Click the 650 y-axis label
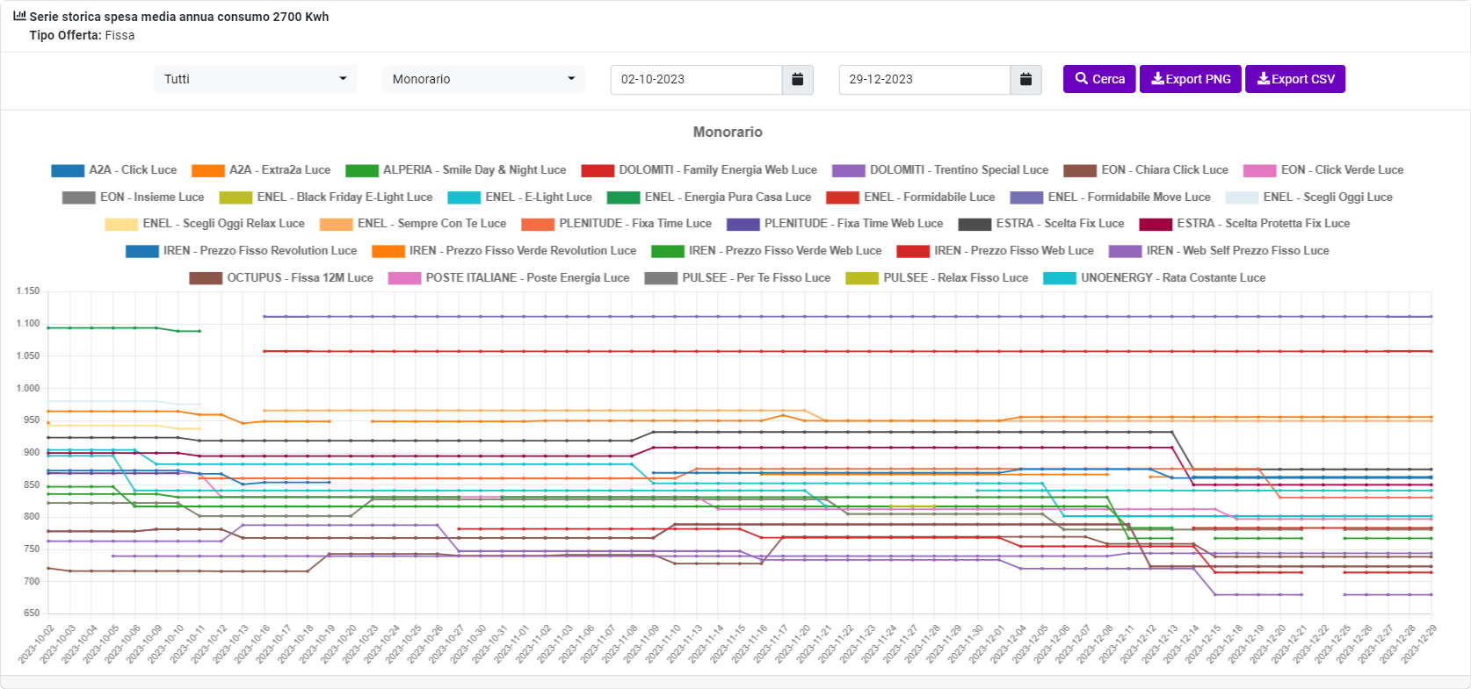The image size is (1471, 689). tap(32, 613)
